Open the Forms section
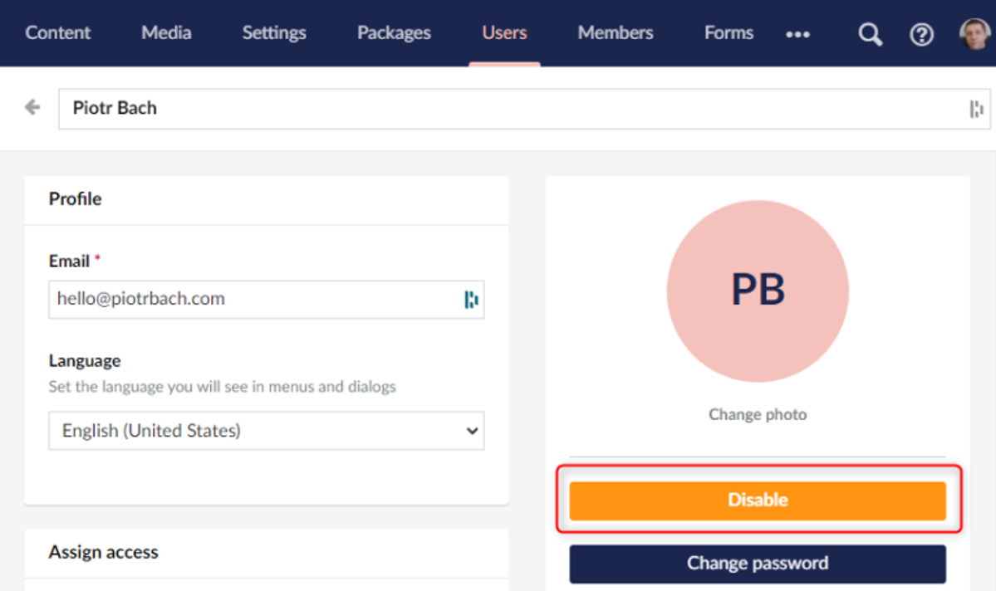 click(729, 33)
